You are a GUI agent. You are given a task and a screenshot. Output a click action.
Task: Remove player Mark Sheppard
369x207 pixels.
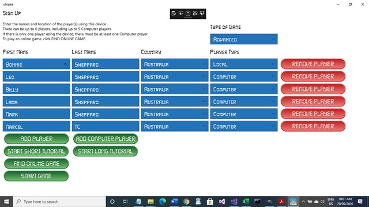(313, 114)
